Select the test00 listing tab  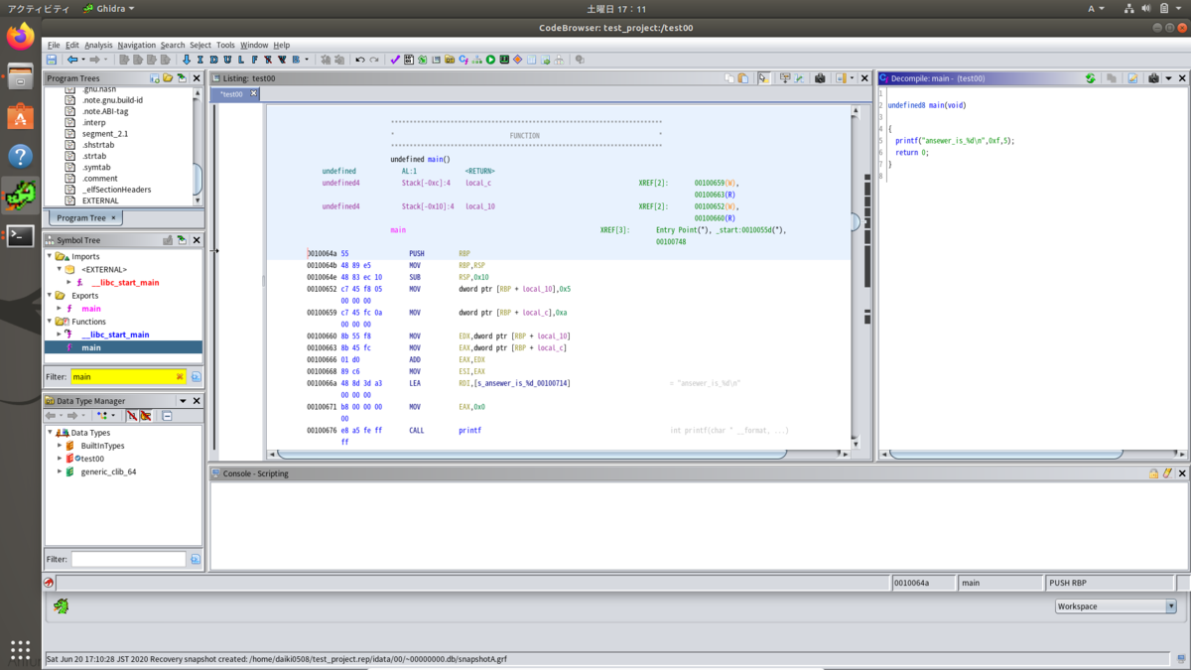pyautogui.click(x=232, y=94)
